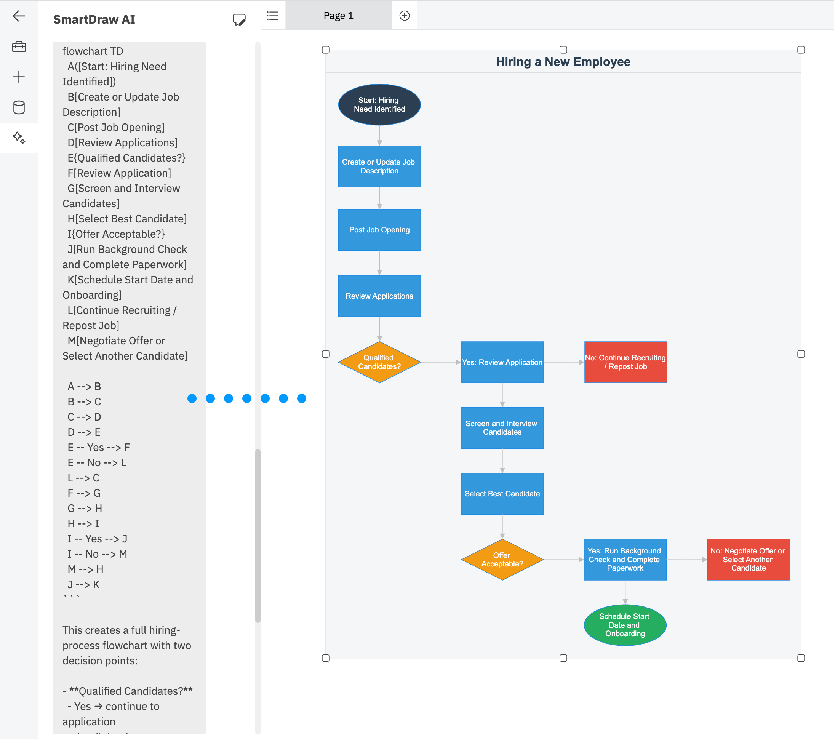Image resolution: width=835 pixels, height=739 pixels.
Task: Start a new chat with compose icon
Action: (x=239, y=19)
